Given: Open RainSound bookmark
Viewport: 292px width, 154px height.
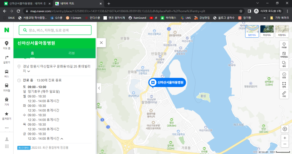Looking at the screenshot, I should 137,18.
